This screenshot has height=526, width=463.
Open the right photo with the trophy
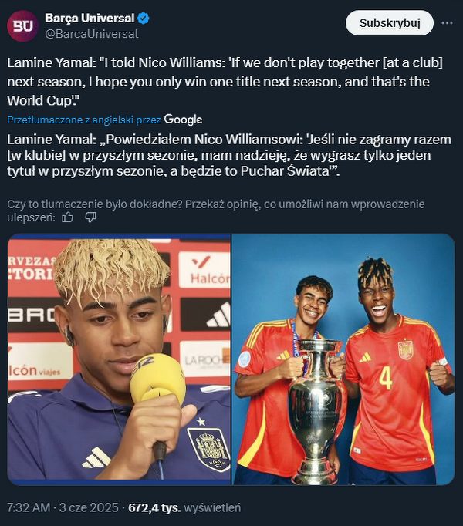(x=343, y=359)
